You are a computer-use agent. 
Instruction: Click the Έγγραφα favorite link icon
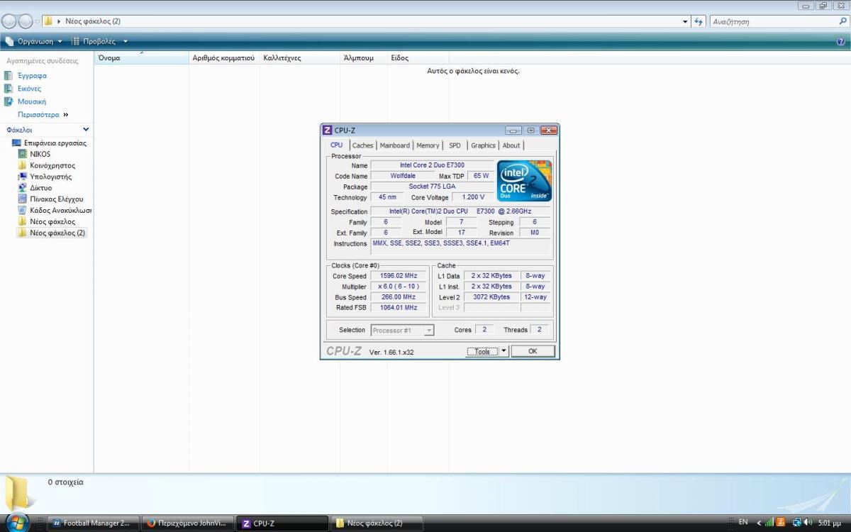click(9, 76)
